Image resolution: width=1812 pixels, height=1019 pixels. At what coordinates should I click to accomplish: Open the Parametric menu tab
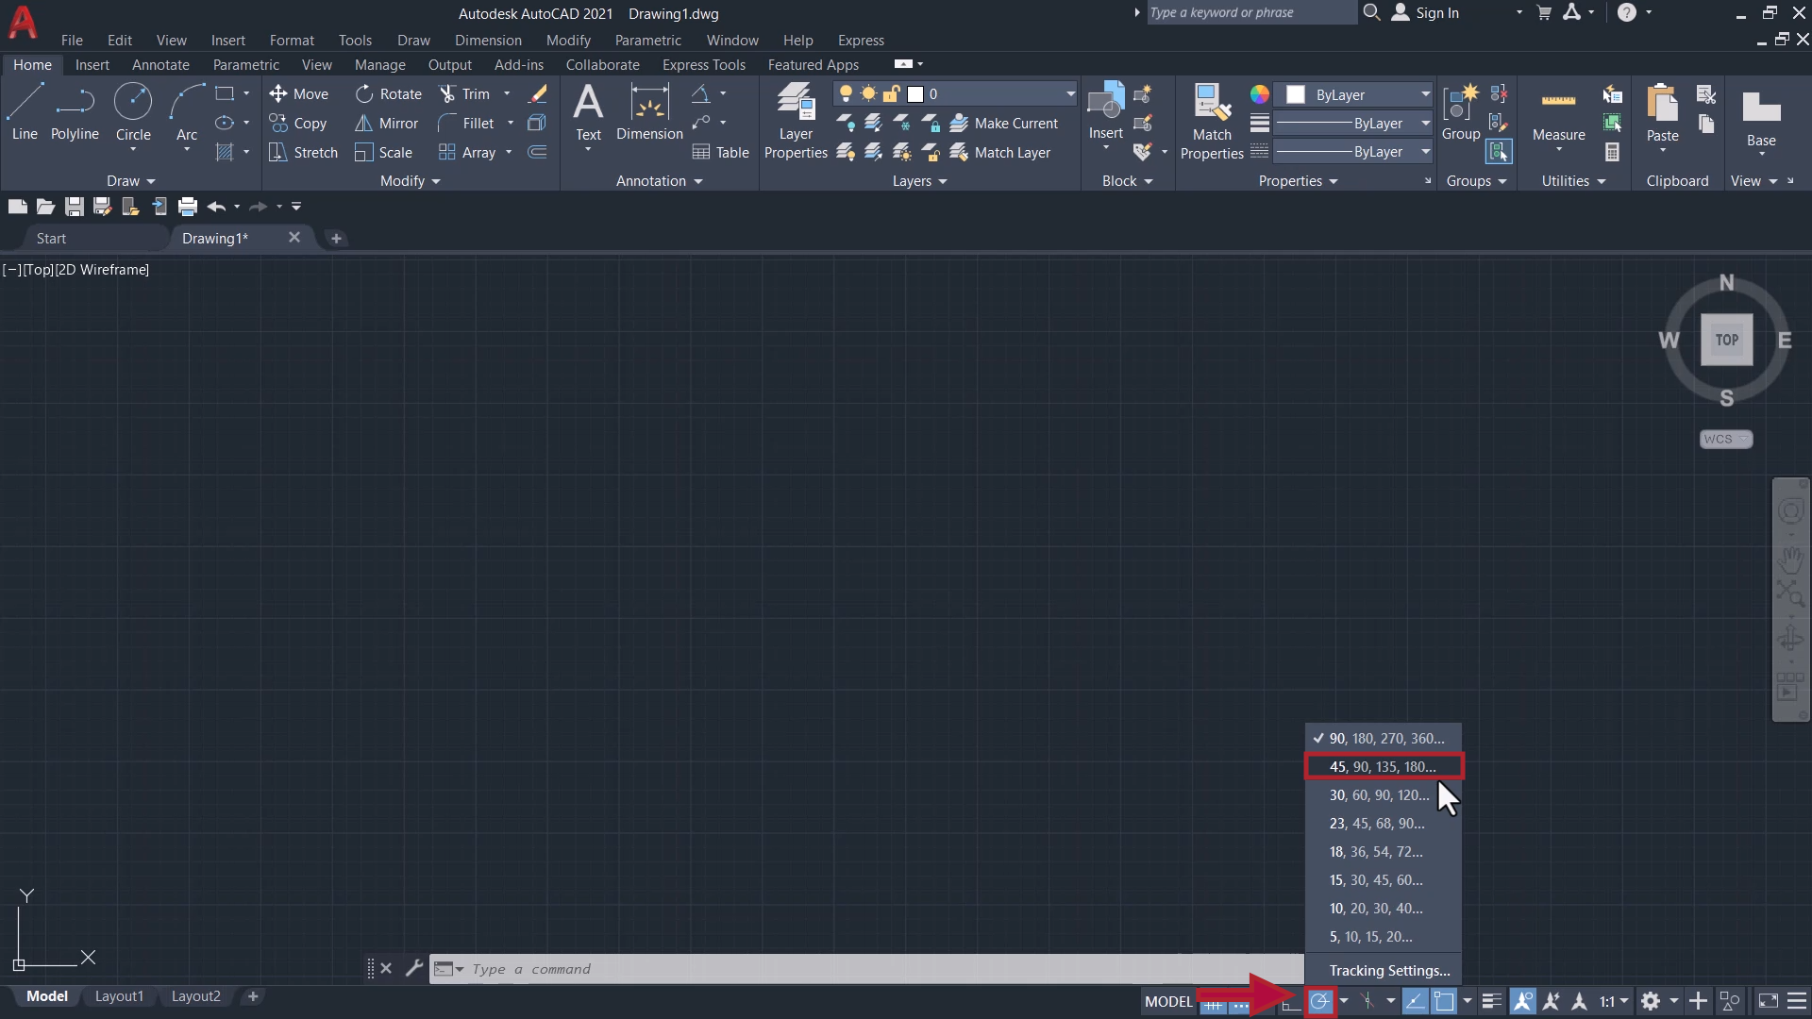pyautogui.click(x=647, y=40)
